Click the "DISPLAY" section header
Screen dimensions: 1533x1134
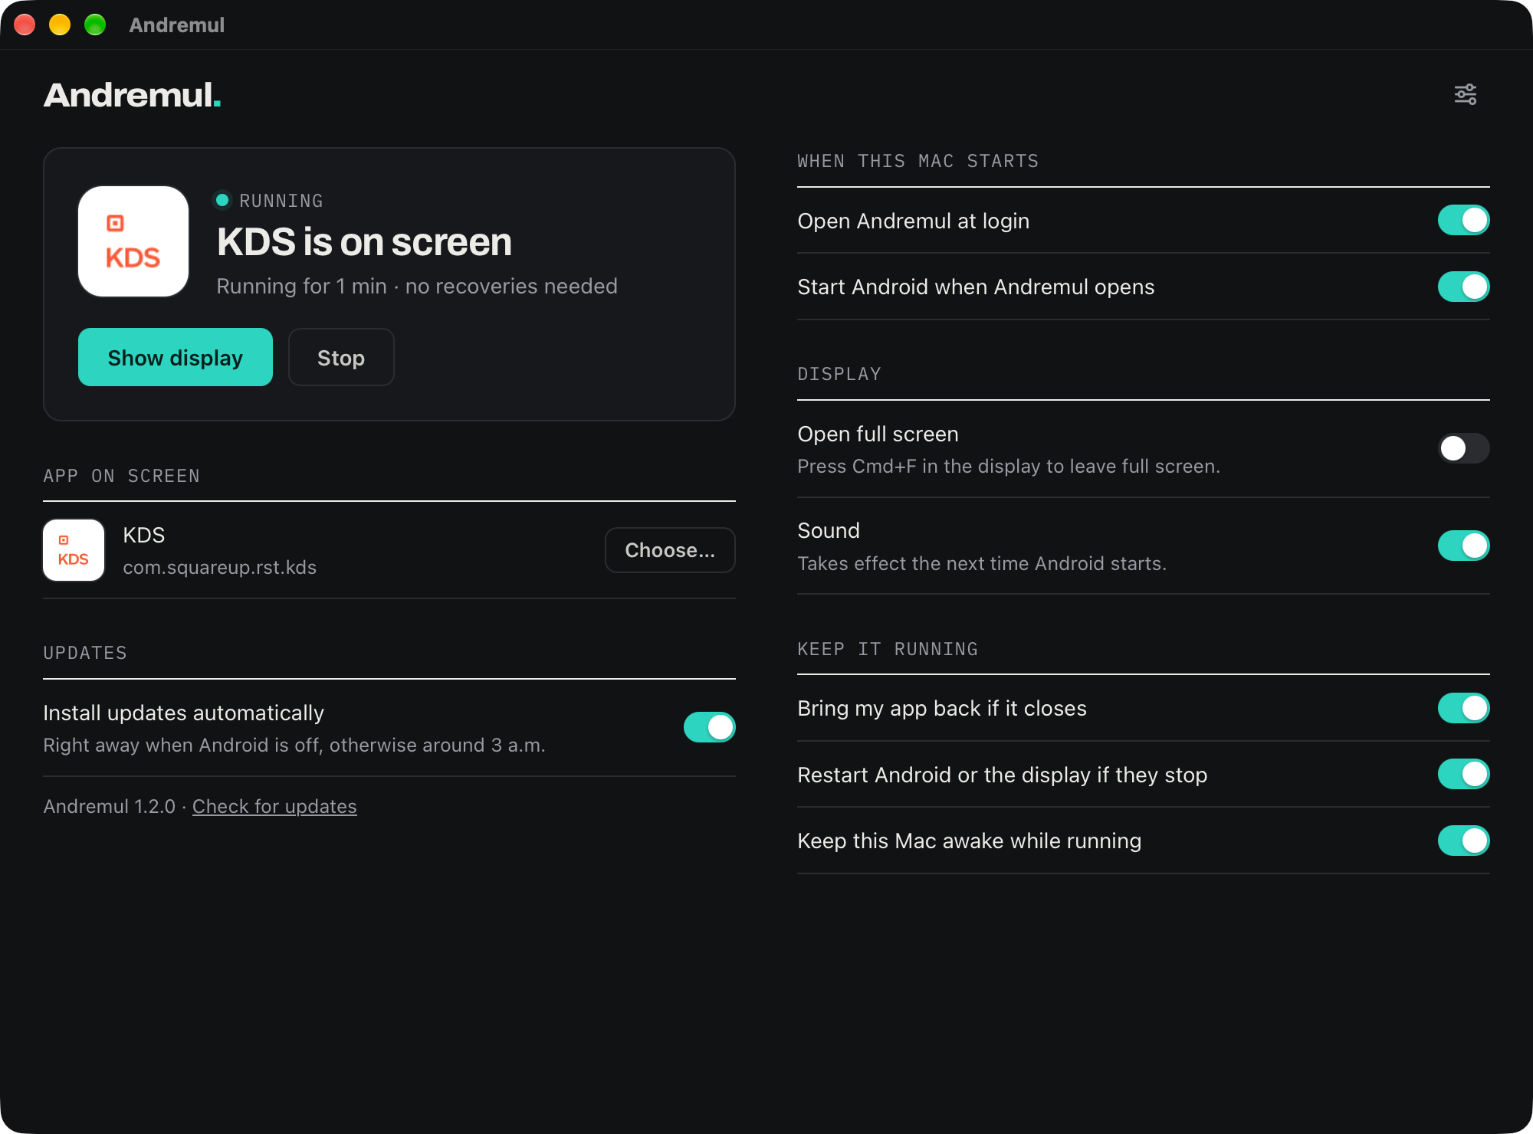point(839,374)
